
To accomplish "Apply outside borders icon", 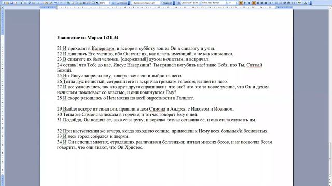I will [x=294, y=3].
